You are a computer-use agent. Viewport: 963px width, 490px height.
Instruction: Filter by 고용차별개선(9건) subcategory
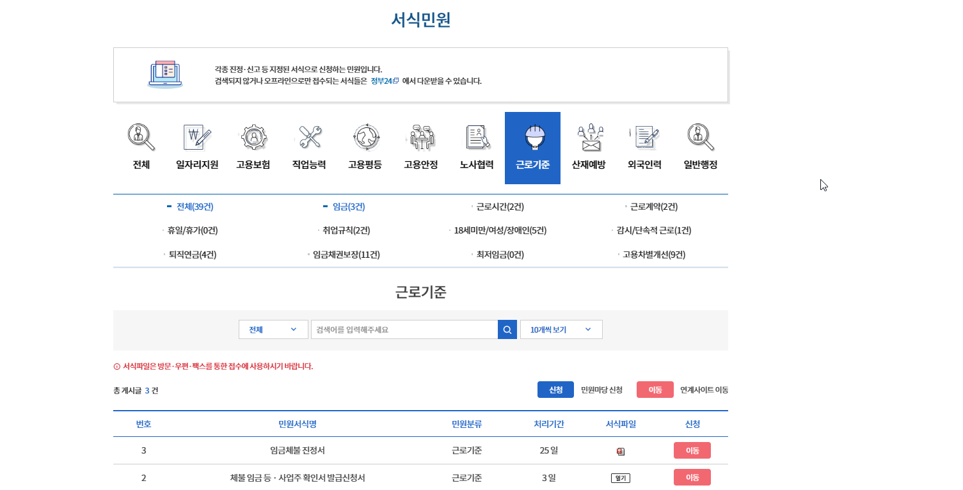tap(654, 255)
